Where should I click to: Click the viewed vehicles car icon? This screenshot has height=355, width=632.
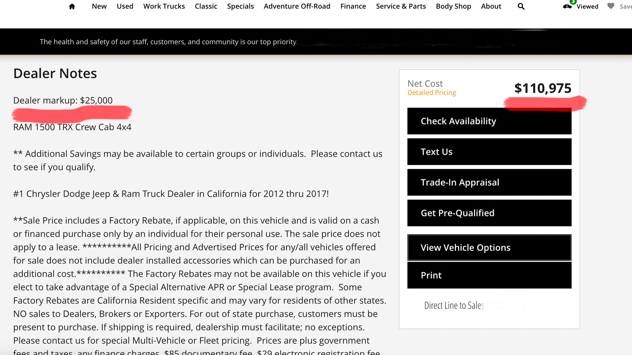point(567,6)
